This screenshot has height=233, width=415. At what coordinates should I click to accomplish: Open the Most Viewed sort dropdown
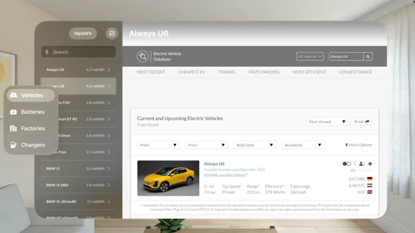tap(327, 121)
